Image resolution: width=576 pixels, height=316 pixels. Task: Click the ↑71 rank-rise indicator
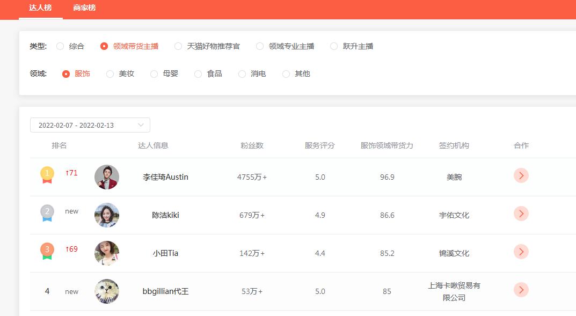click(x=70, y=173)
